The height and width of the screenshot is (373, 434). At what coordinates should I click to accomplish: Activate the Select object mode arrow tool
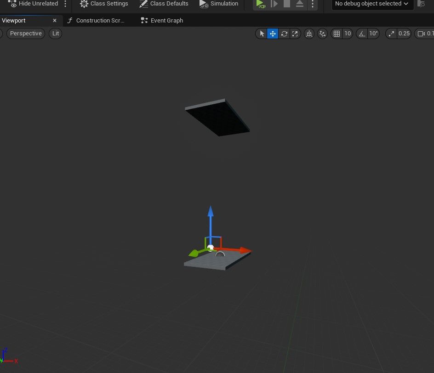click(262, 34)
